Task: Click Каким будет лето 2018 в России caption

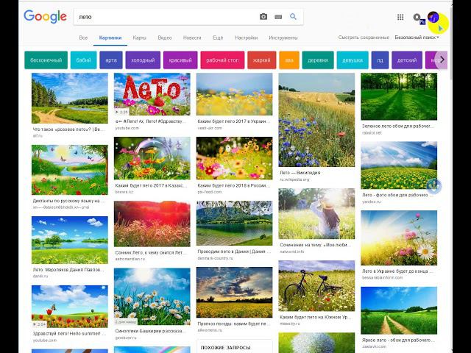Action: [x=234, y=185]
